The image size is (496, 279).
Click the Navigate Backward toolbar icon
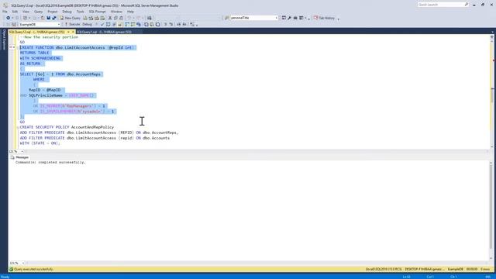pyautogui.click(x=8, y=18)
